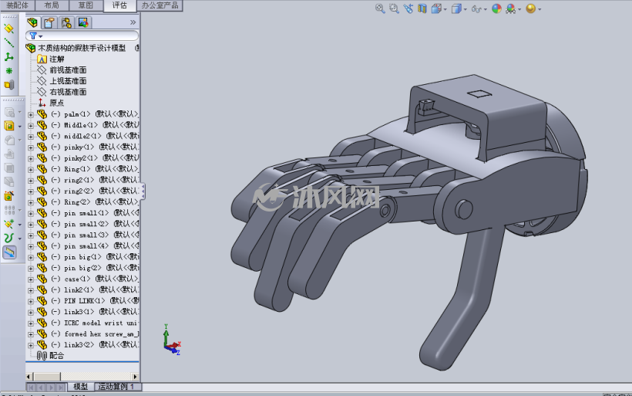
Task: Expand the Ring<1> component node
Action: pyautogui.click(x=31, y=170)
